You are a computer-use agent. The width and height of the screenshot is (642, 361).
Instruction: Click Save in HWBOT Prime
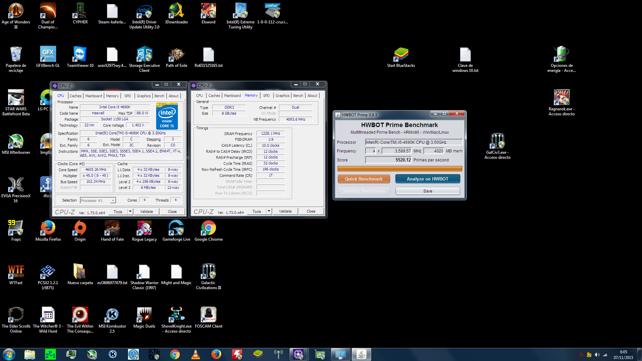[x=428, y=191]
